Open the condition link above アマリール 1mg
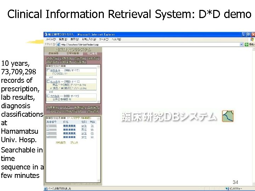 pyautogui.click(x=55, y=82)
